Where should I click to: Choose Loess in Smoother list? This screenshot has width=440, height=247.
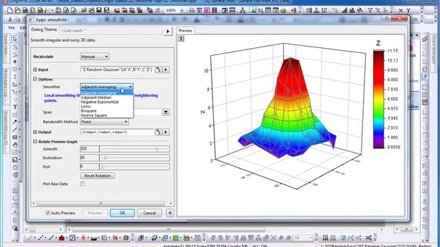coord(107,106)
